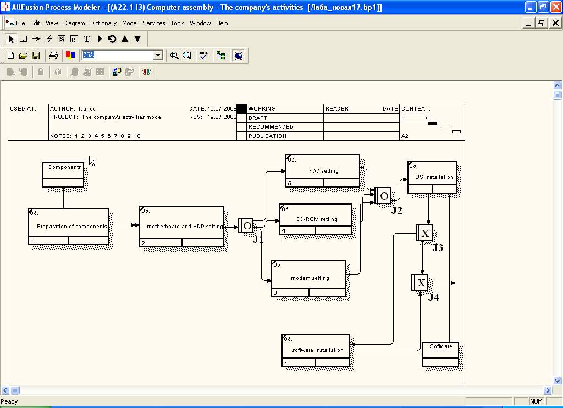The image size is (563, 408).
Task: Open the Tools menu
Action: [178, 23]
